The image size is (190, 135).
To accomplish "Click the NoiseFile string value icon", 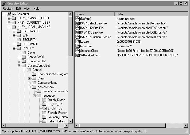I will [77, 46].
